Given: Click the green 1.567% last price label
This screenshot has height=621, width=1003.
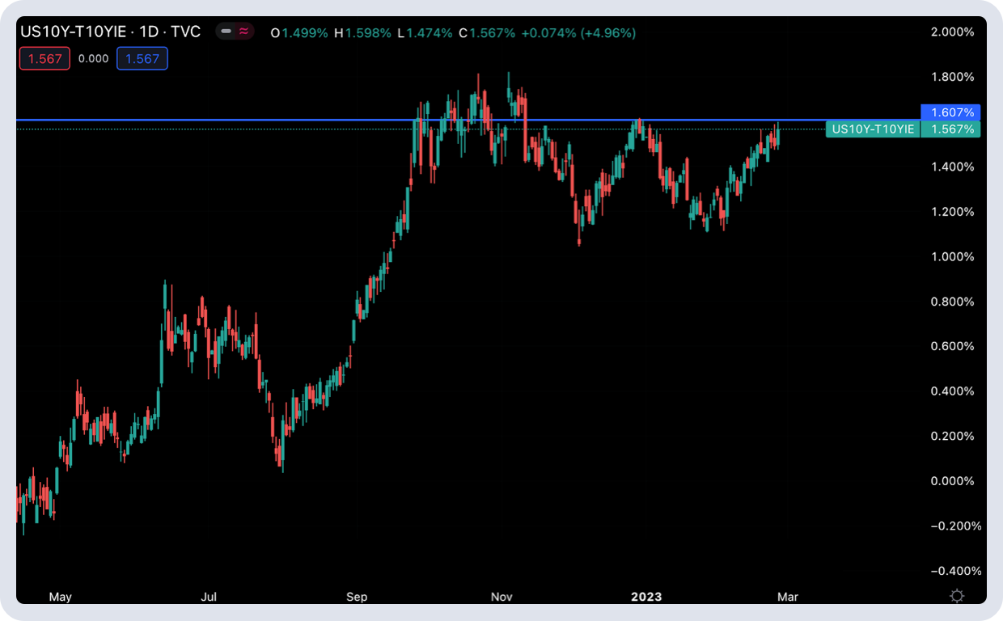Looking at the screenshot, I should [x=950, y=129].
